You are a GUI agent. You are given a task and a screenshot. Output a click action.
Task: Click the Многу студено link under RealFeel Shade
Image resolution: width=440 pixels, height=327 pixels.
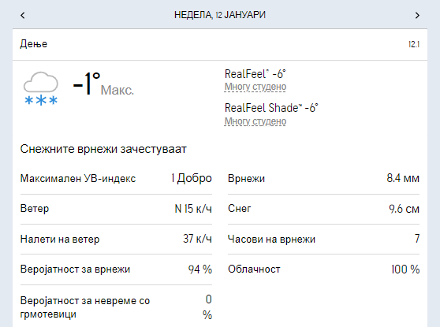tap(255, 121)
